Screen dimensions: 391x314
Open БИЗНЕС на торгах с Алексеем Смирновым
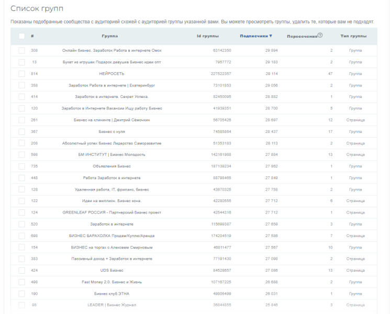[x=111, y=248]
